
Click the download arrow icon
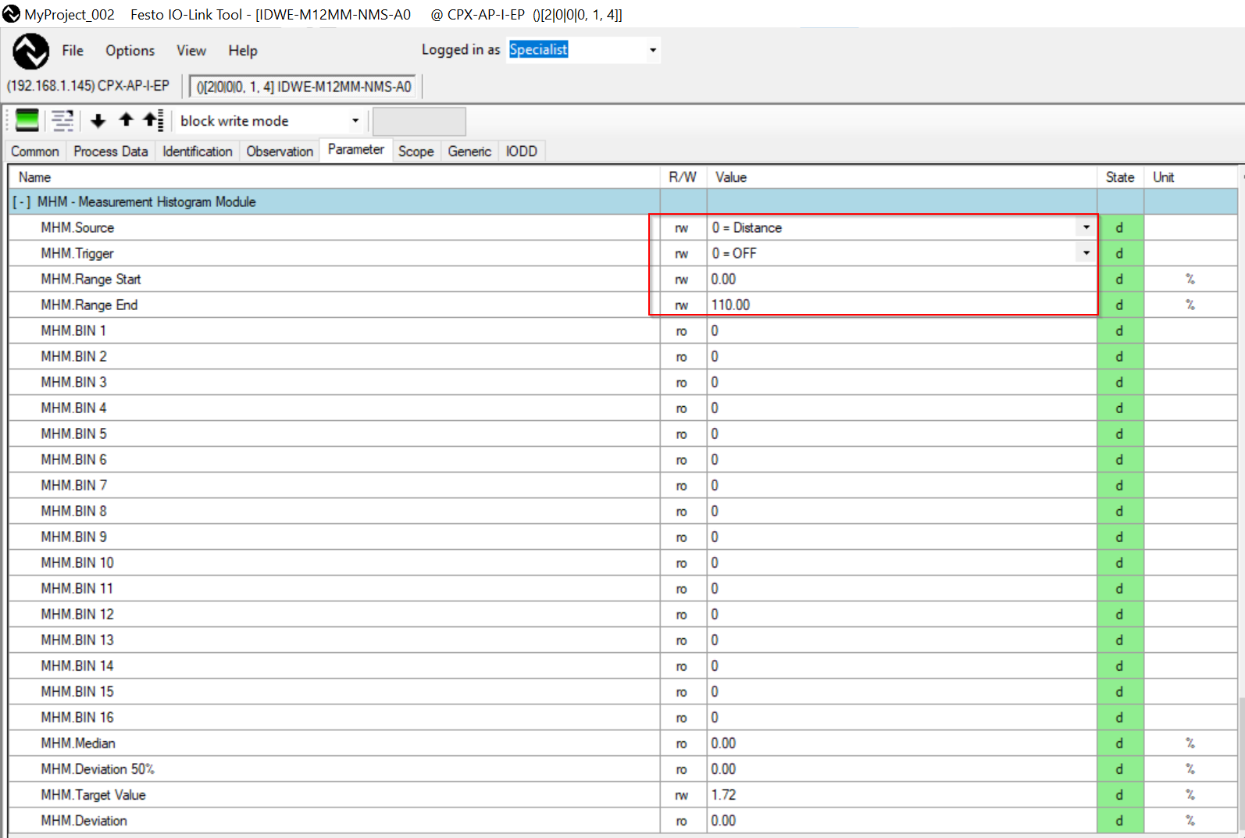click(x=98, y=120)
